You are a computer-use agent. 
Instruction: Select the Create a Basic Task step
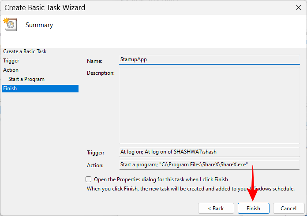coord(25,51)
